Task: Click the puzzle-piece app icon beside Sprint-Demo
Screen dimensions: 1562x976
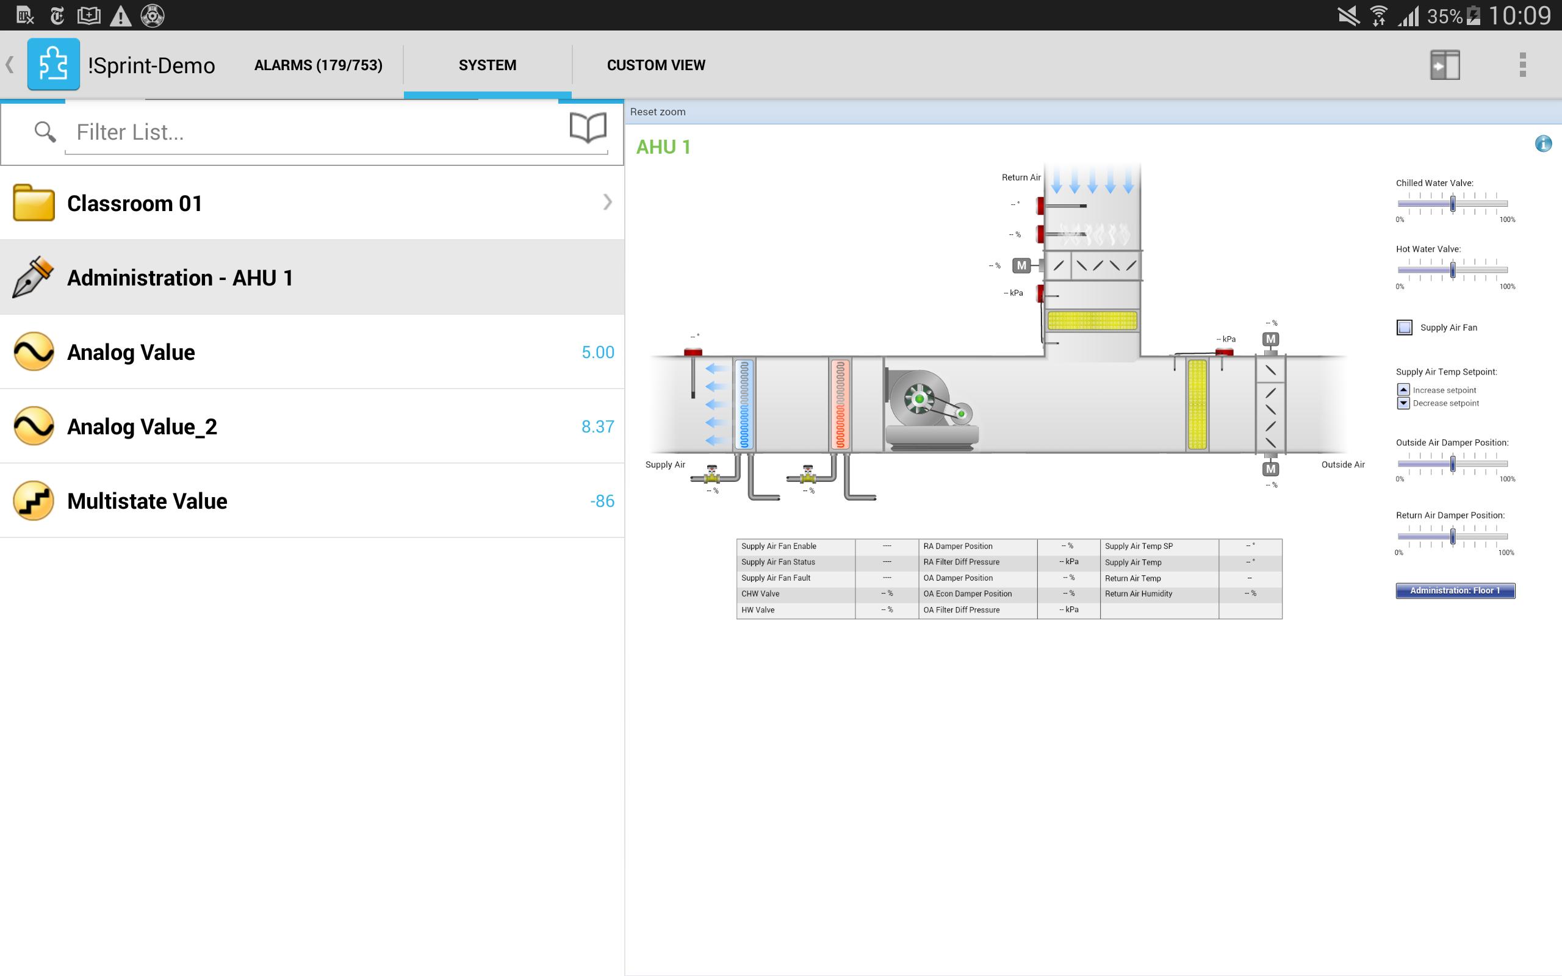Action: tap(54, 64)
